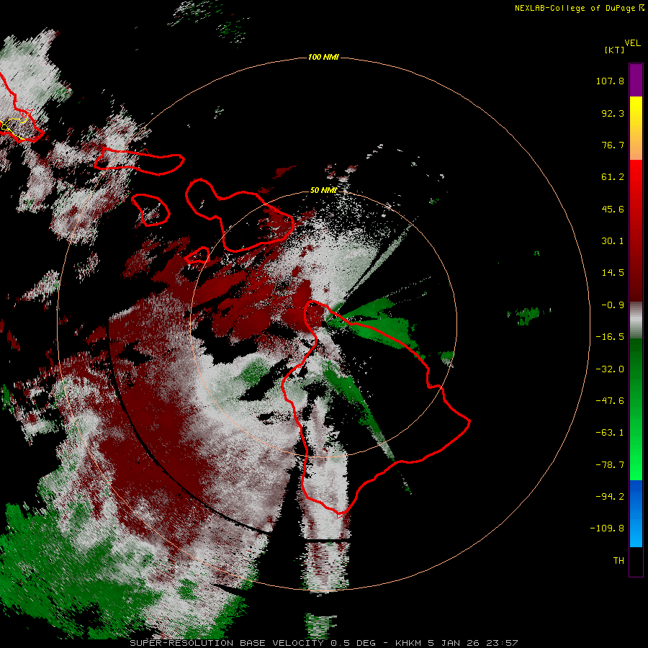Click the -63.1 legend value
The image size is (648, 648).
(x=610, y=433)
